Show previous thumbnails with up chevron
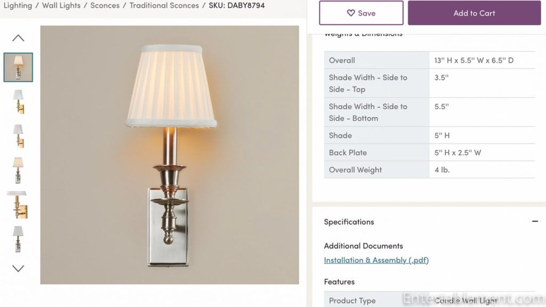The image size is (546, 307). 18,38
